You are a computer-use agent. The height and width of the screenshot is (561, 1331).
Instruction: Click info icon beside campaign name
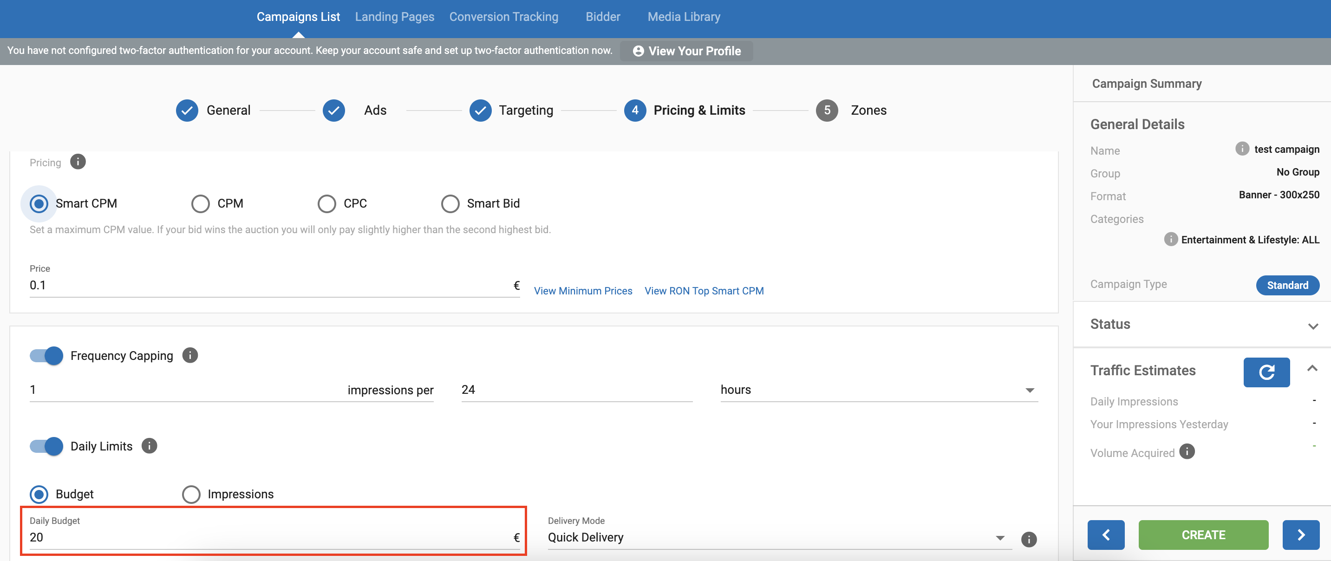point(1242,149)
